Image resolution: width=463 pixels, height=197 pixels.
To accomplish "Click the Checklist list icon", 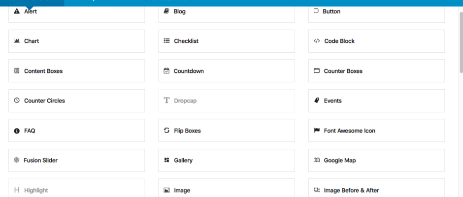I will point(166,41).
